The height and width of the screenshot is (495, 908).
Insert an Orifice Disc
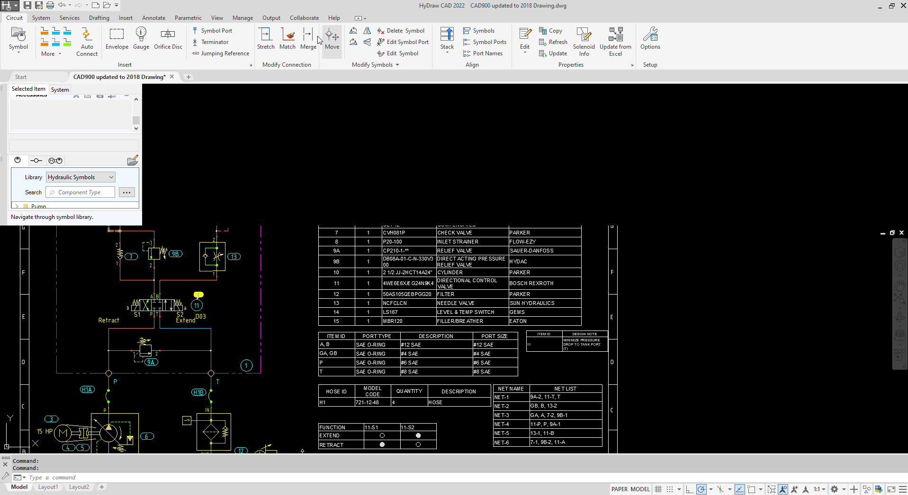168,38
